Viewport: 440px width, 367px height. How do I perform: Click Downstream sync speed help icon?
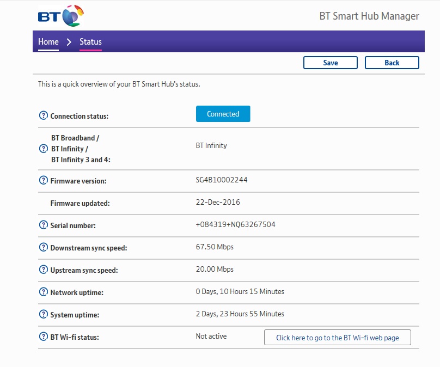click(x=44, y=247)
